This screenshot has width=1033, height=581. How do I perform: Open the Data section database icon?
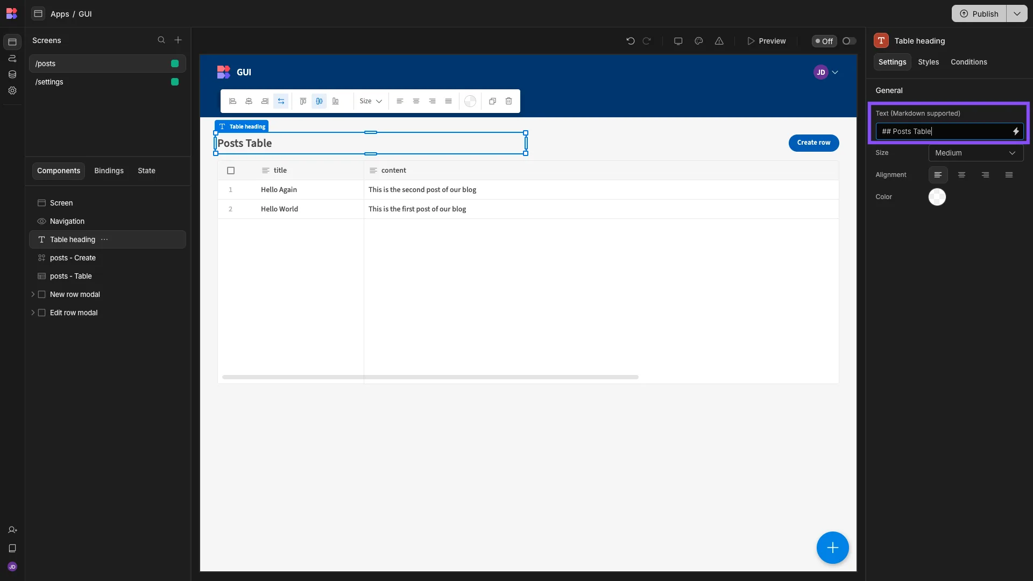12,74
